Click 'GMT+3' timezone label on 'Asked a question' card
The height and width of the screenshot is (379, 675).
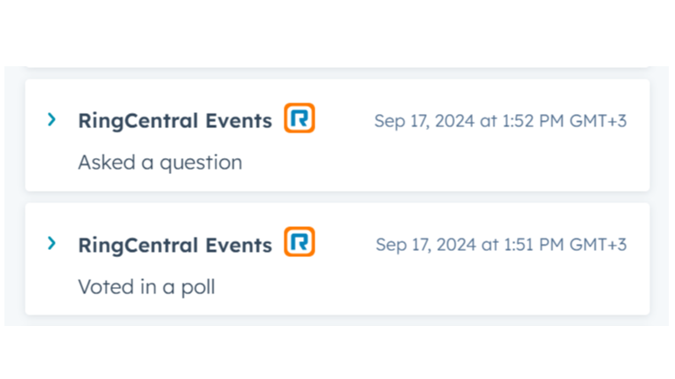(599, 121)
